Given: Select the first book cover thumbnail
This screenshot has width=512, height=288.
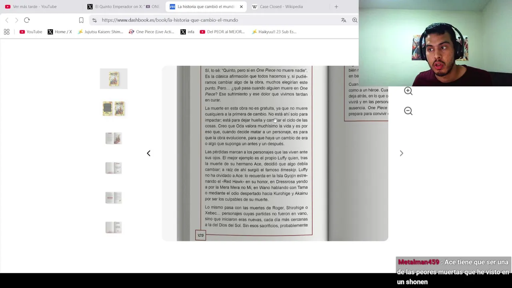Looking at the screenshot, I should point(114,79).
